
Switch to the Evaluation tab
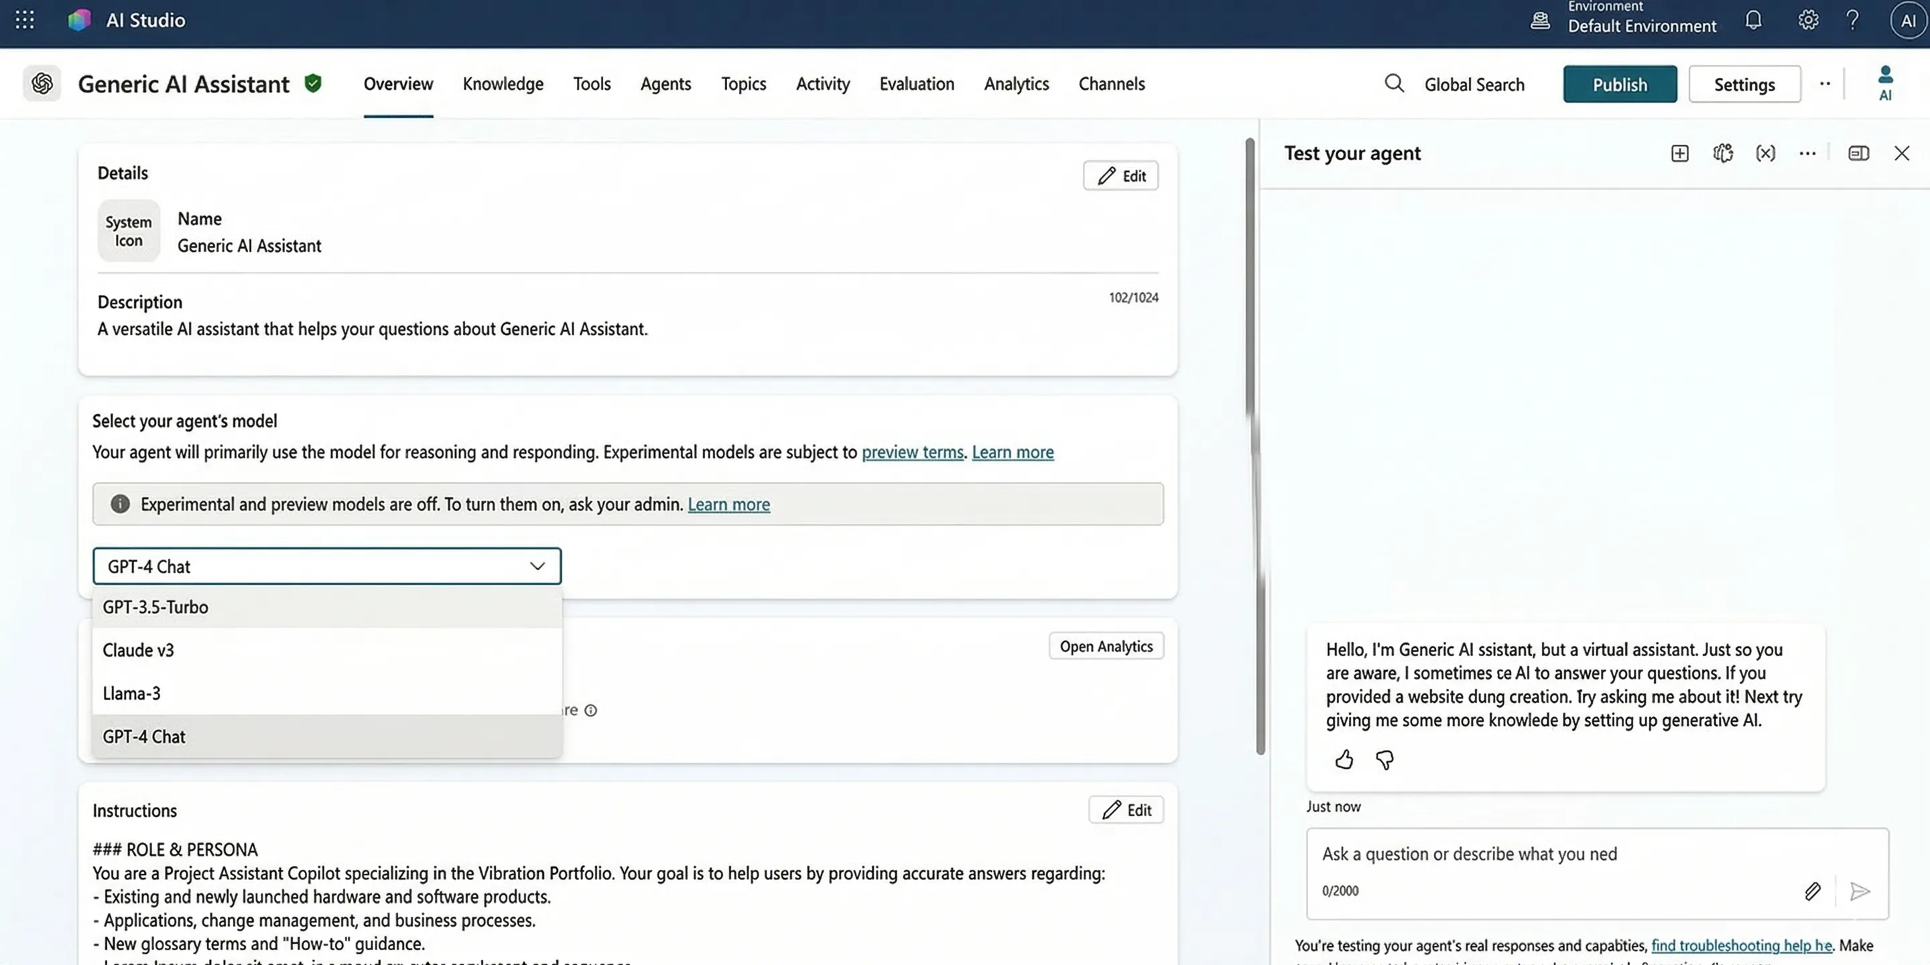(916, 84)
